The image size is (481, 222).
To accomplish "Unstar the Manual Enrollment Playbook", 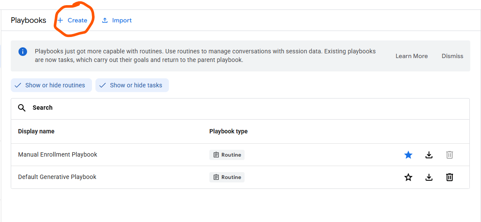I will pos(408,155).
